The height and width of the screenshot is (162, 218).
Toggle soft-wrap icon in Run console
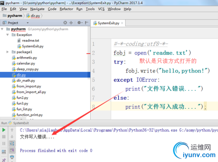click(x=12, y=143)
